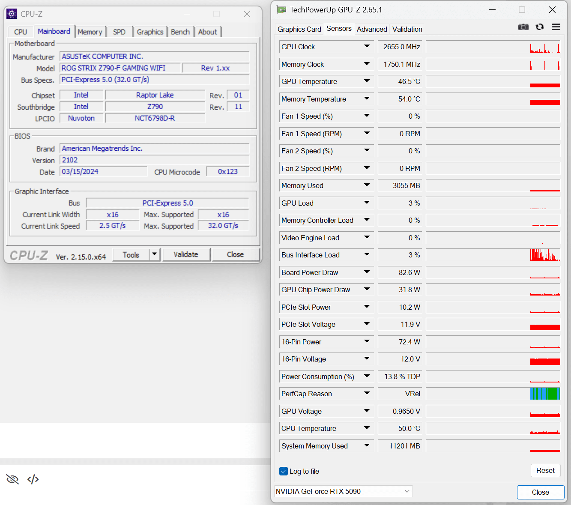Click the CPU Microcode 0x123 value
571x505 pixels.
tap(228, 171)
